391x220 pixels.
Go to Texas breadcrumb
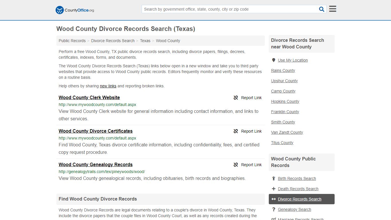click(145, 41)
